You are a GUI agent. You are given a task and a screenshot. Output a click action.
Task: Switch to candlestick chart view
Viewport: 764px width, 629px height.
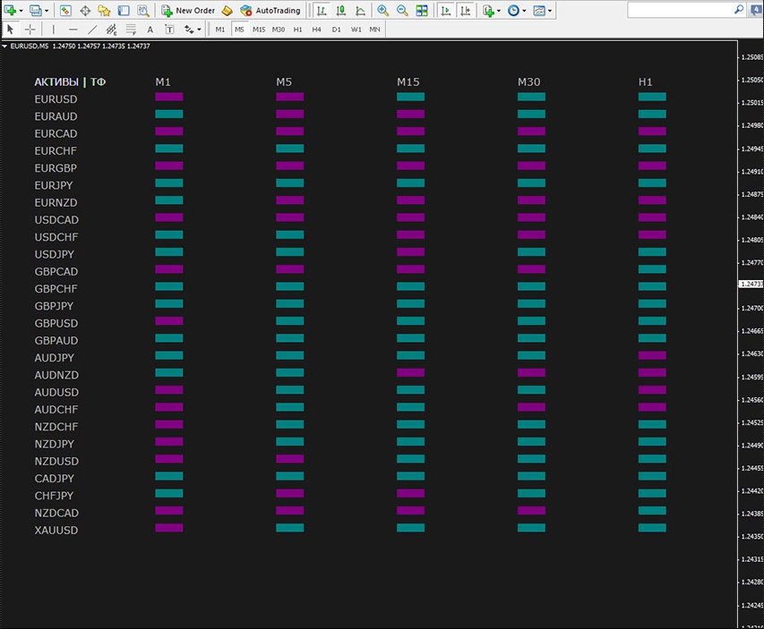340,11
